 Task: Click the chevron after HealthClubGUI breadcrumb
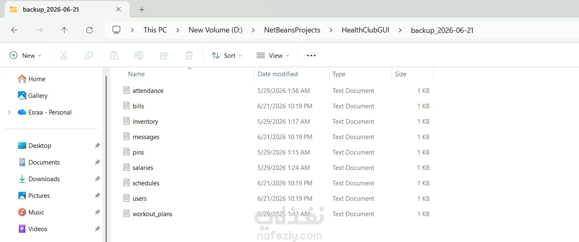click(400, 30)
